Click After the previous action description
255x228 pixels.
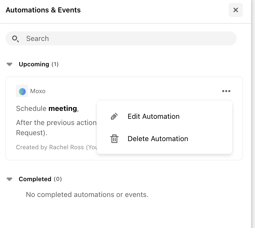click(56, 128)
